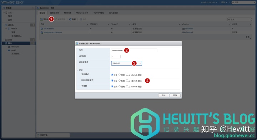Click the network icon in the page header

38,8
